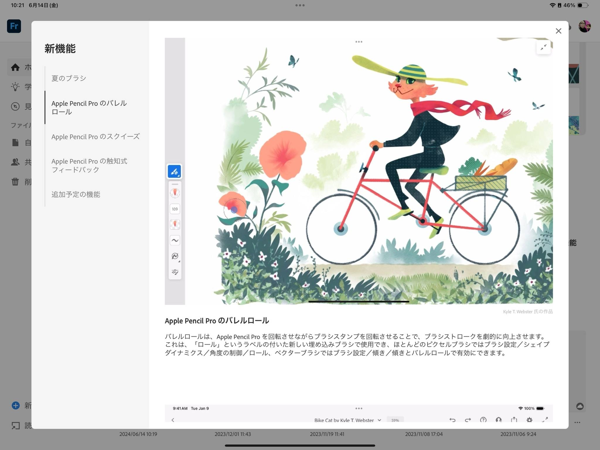Click the cloud status icon behind dialog
The image size is (600, 450).
[x=580, y=406]
